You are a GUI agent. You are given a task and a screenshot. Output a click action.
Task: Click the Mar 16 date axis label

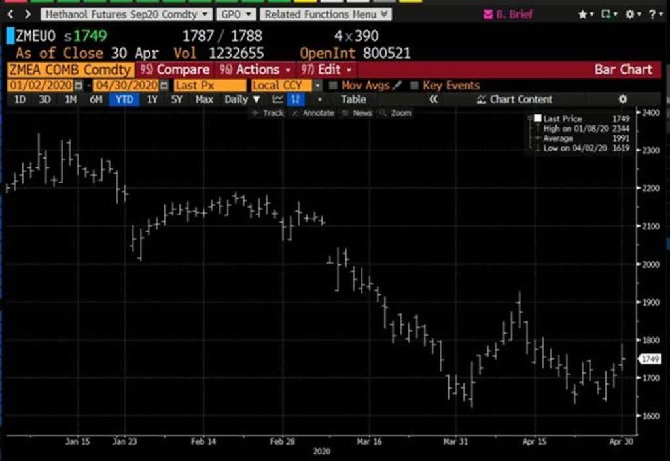369,442
